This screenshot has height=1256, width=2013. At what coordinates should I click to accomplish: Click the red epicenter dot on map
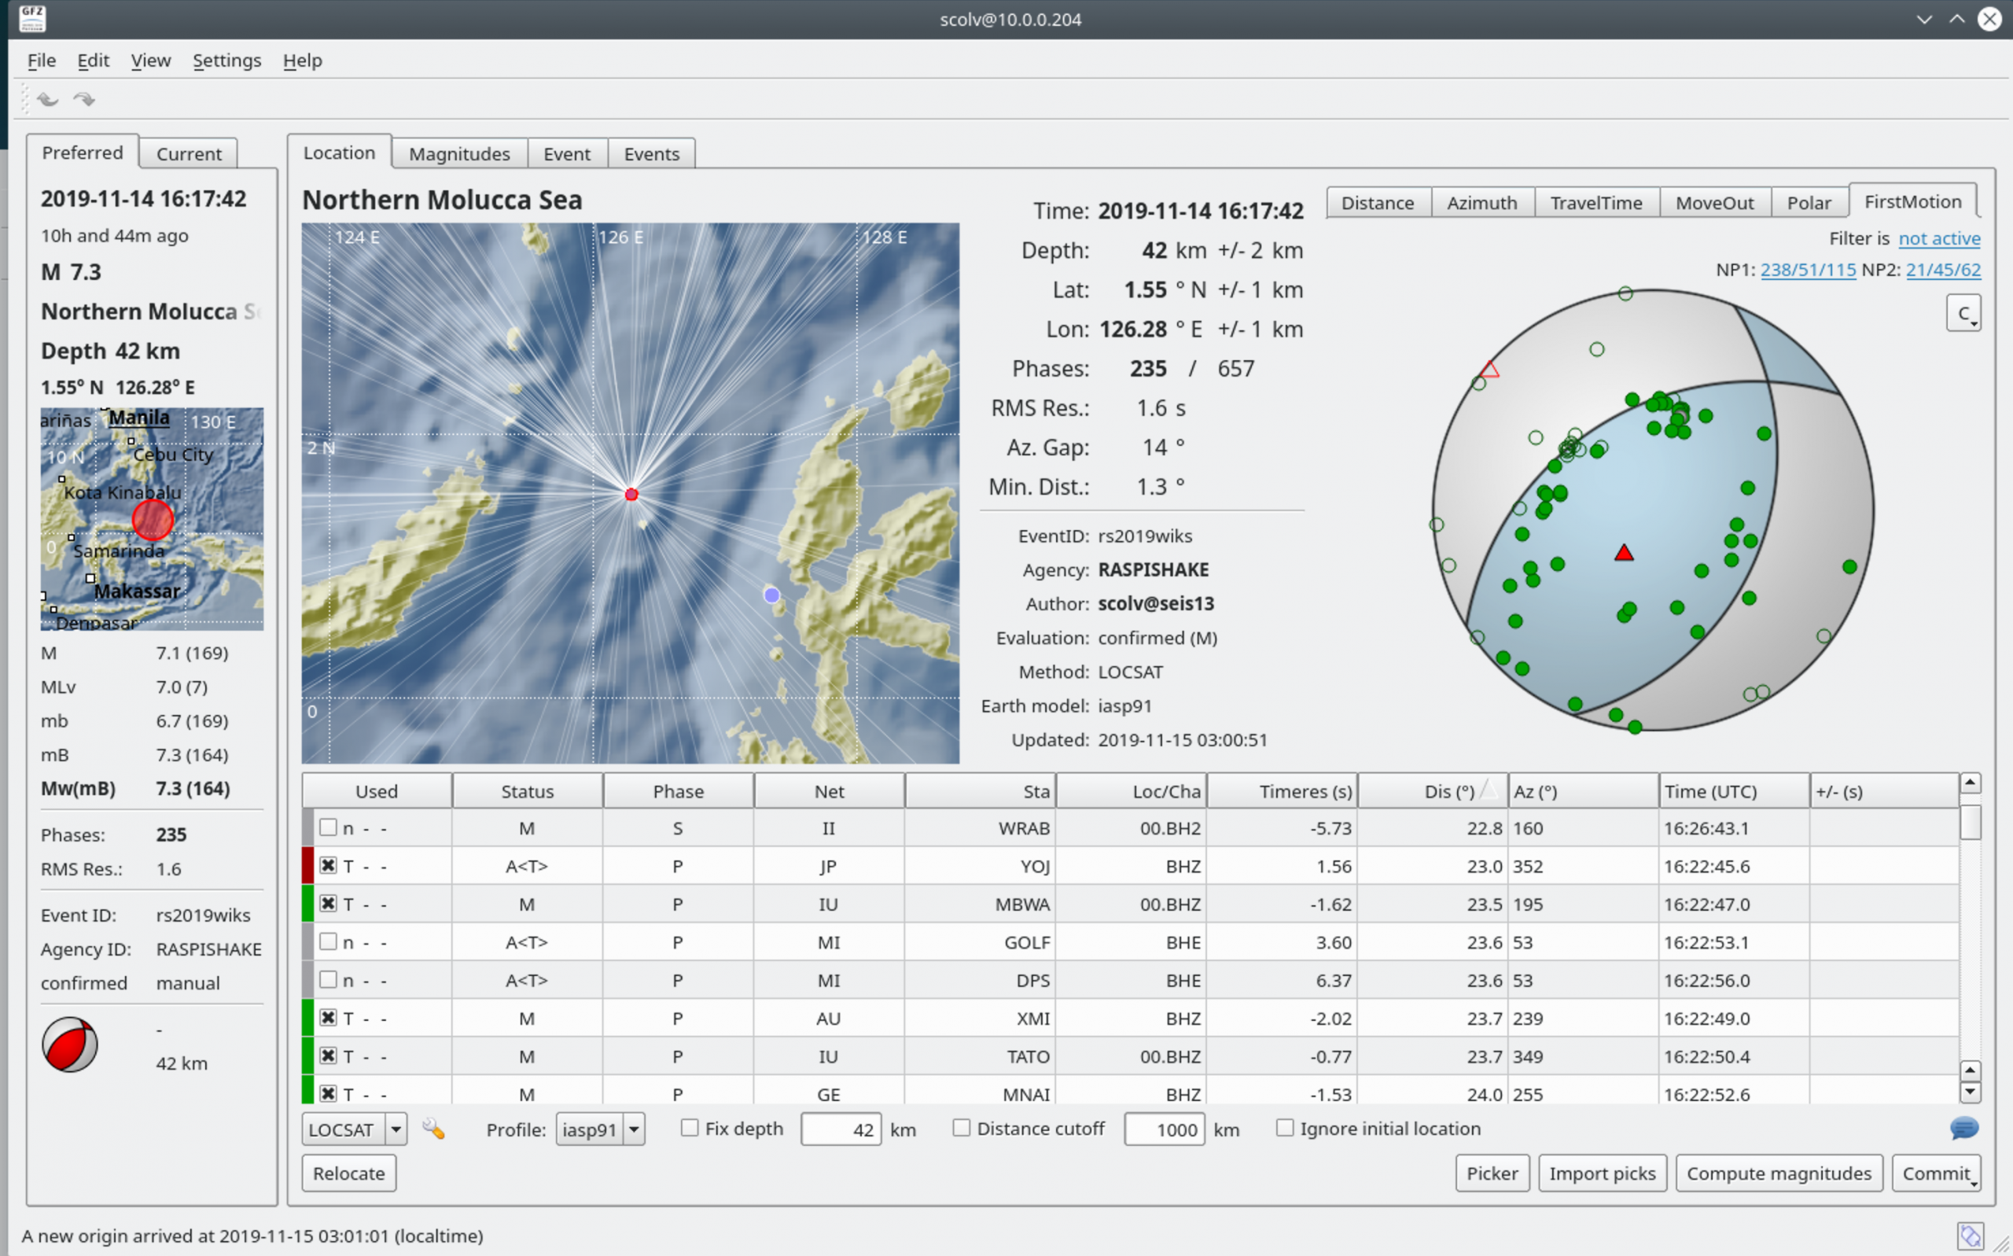(x=631, y=494)
